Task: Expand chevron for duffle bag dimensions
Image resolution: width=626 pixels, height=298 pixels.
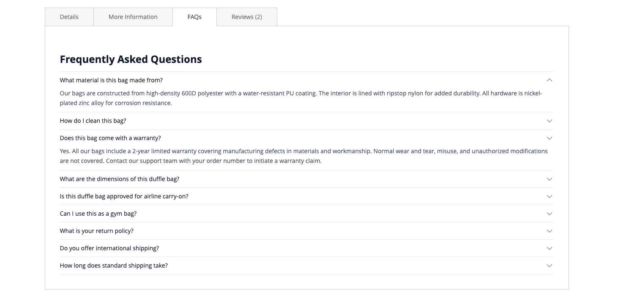Action: (x=549, y=179)
